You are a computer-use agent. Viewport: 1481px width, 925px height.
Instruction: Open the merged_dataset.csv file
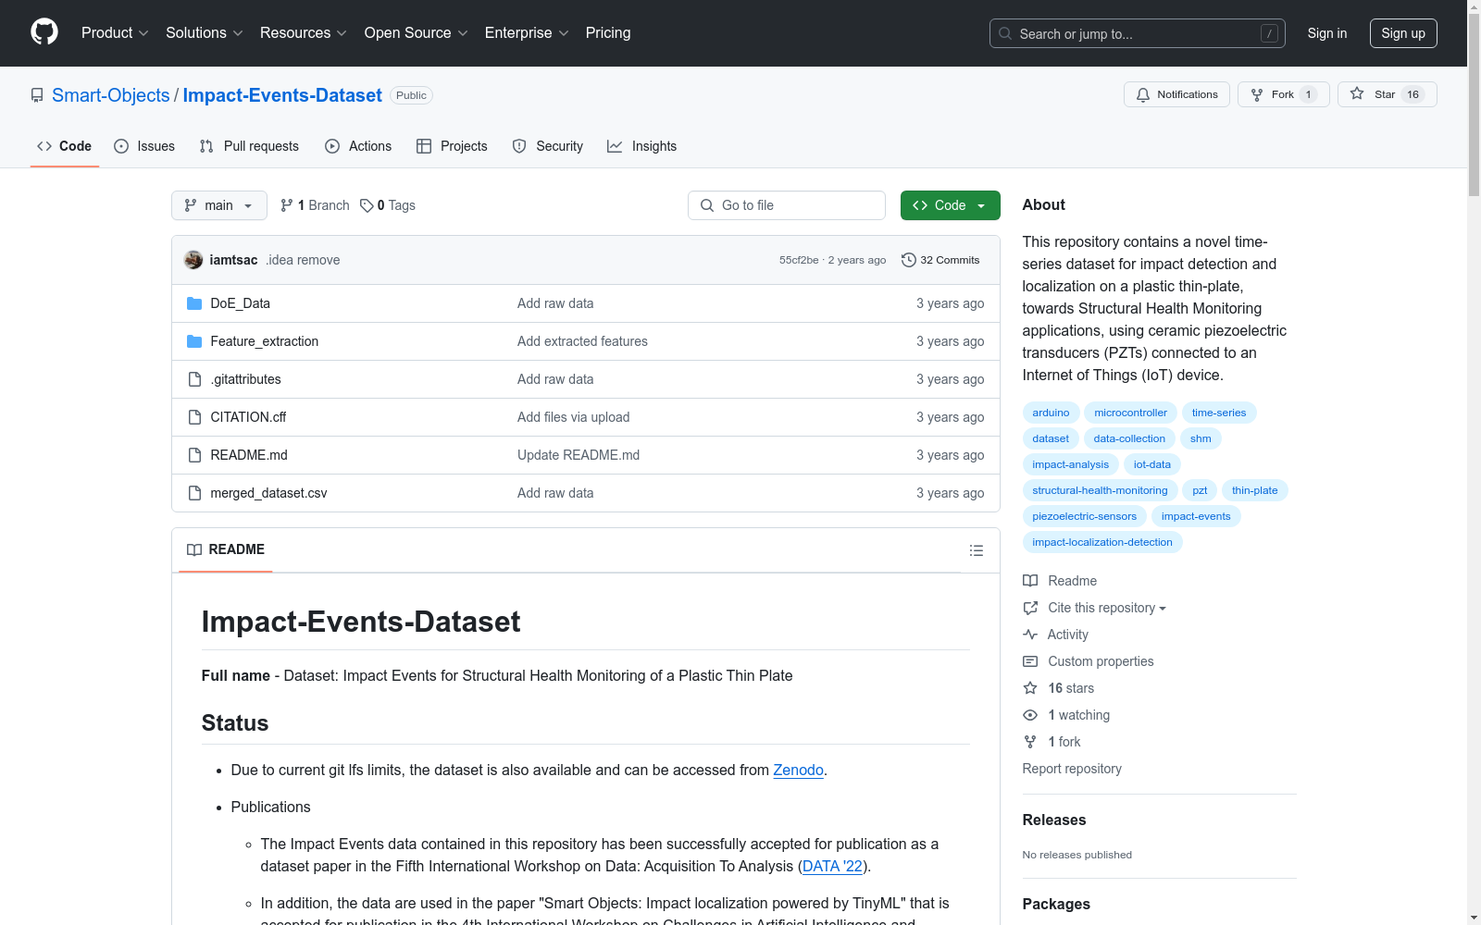pos(268,493)
